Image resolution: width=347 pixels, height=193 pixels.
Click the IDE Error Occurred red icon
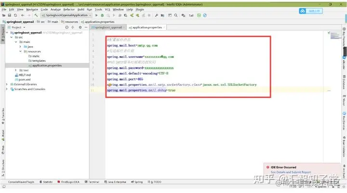268,167
